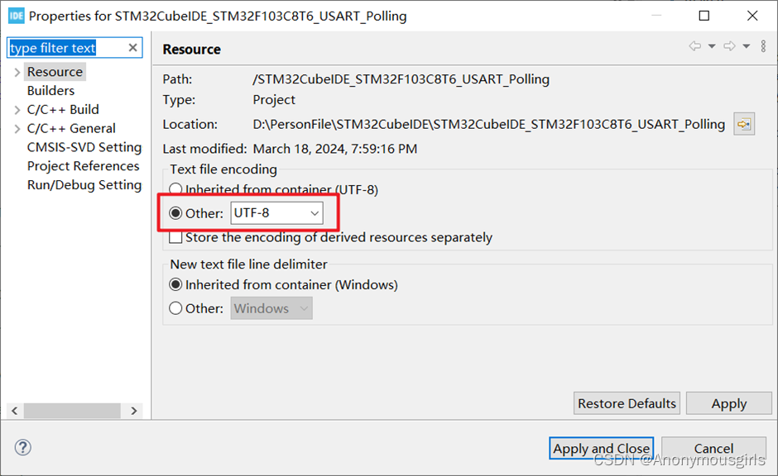Close the Properties dialog window

(x=752, y=16)
